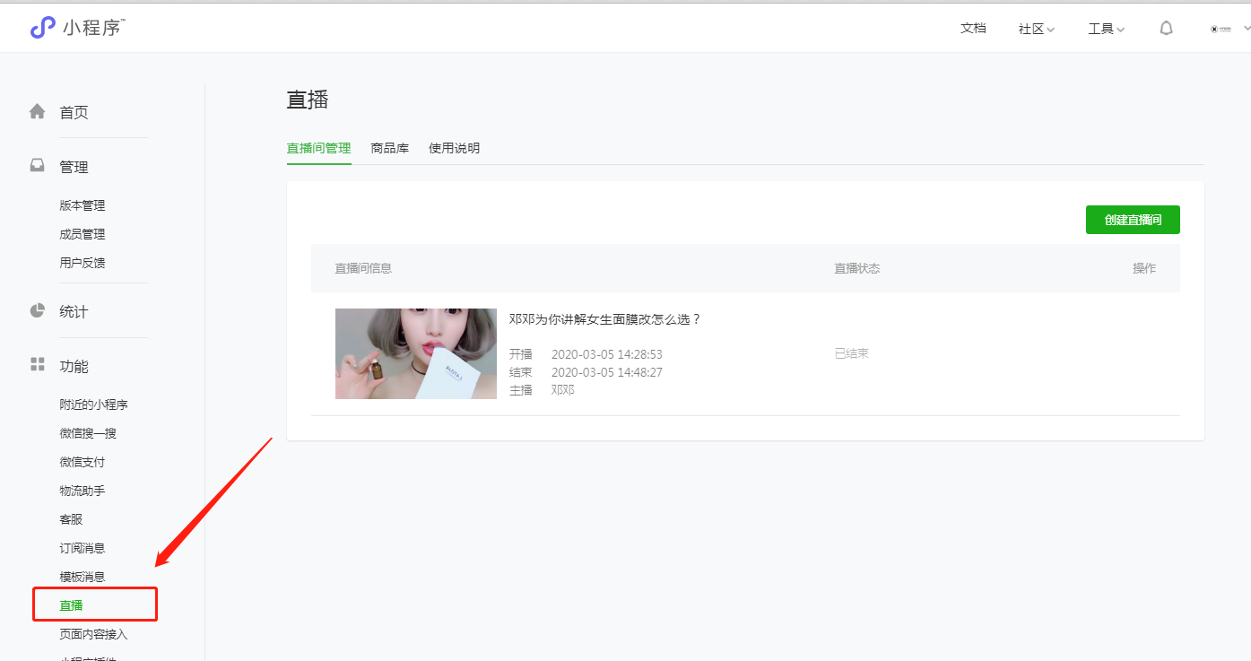Viewport: 1251px width, 661px height.
Task: Click the 功能 grid icon
Action: (37, 364)
